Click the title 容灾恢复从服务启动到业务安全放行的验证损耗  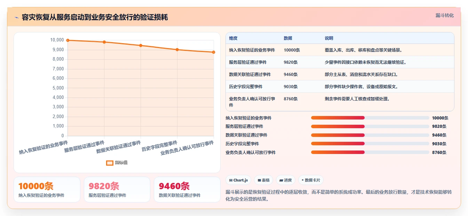(95, 17)
